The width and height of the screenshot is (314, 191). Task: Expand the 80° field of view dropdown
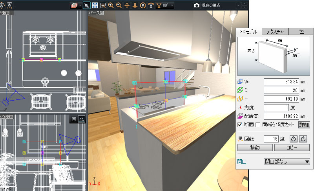[172, 6]
